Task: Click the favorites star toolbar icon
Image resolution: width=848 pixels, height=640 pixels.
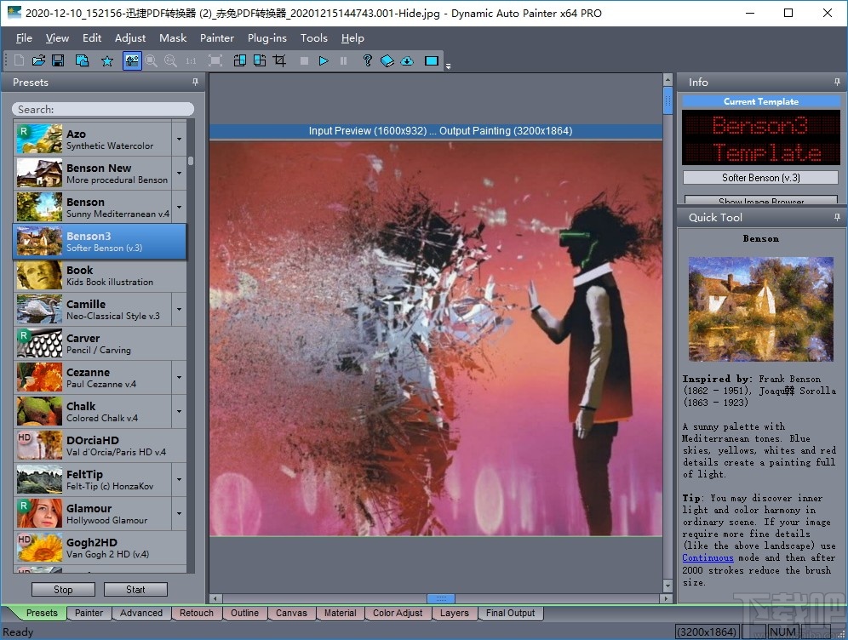Action: coord(107,60)
